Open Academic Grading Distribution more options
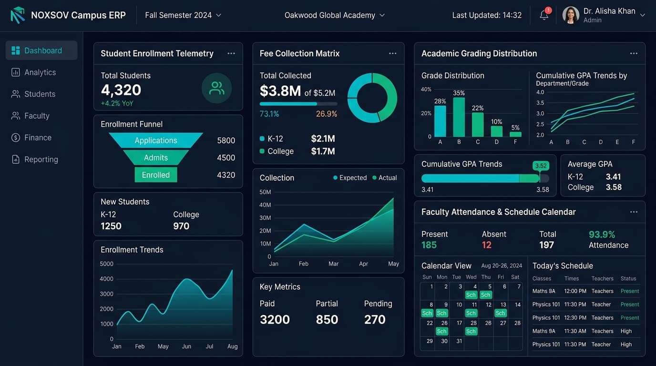This screenshot has width=656, height=366. coord(634,53)
